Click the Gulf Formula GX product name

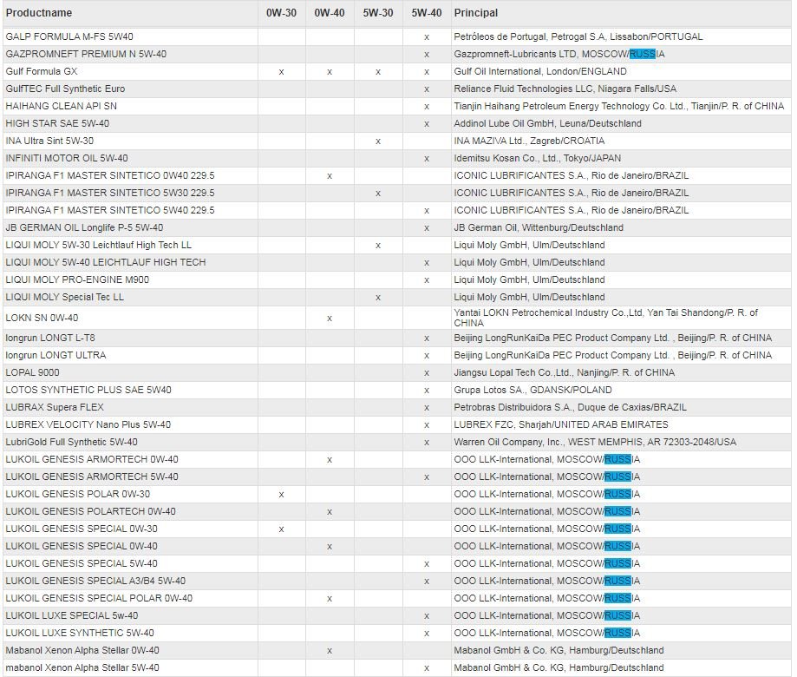(41, 71)
